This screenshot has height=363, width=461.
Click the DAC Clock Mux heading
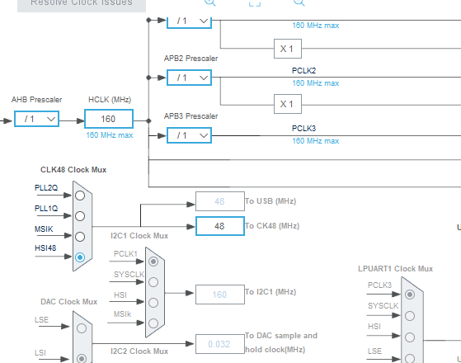(68, 301)
